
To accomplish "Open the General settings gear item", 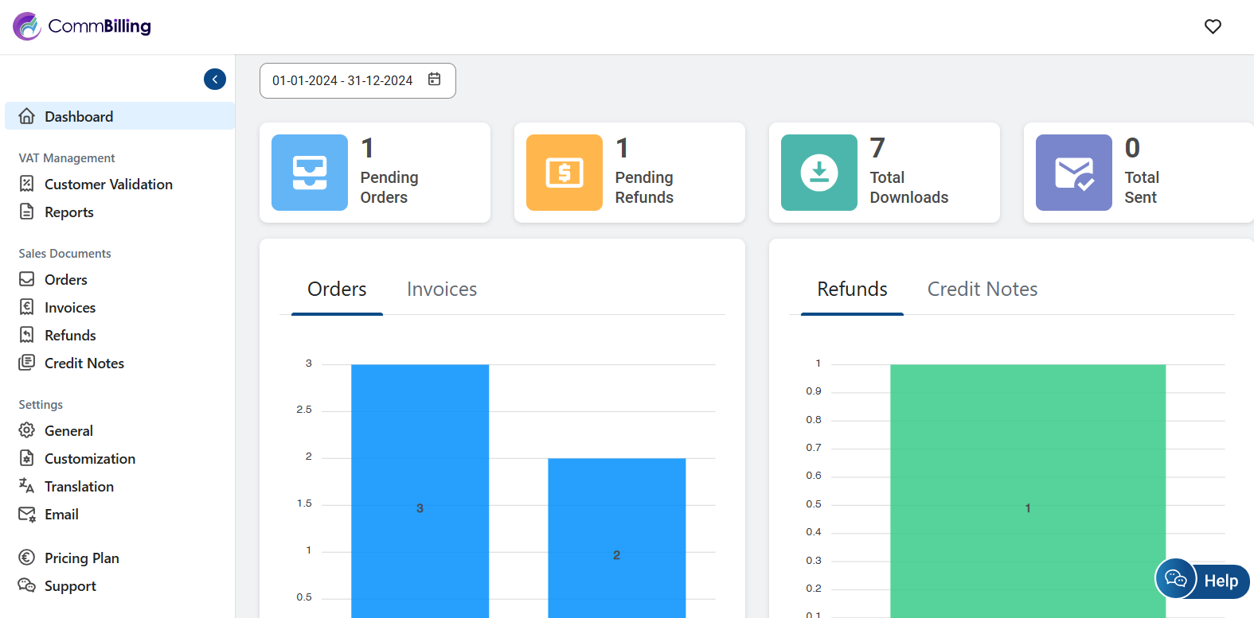I will click(x=68, y=431).
